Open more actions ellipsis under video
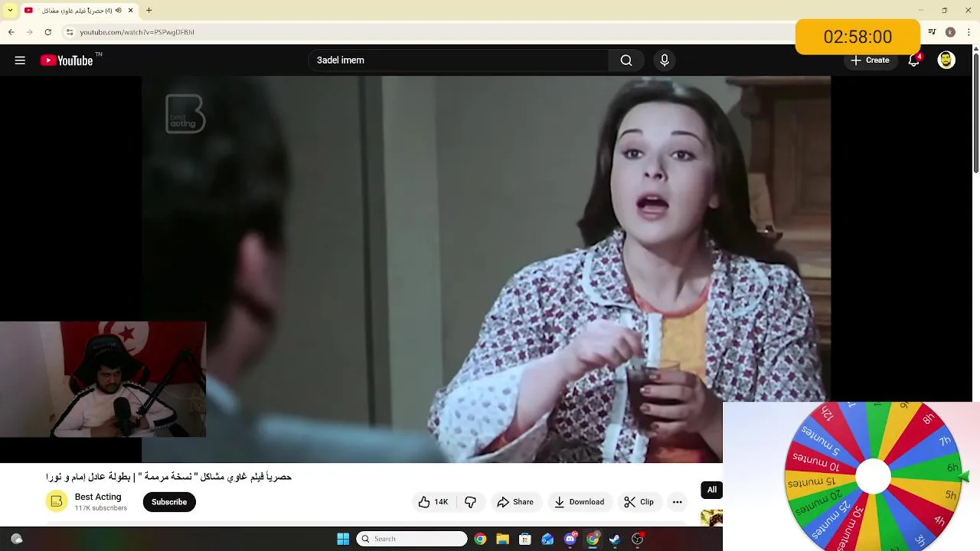 [x=677, y=502]
